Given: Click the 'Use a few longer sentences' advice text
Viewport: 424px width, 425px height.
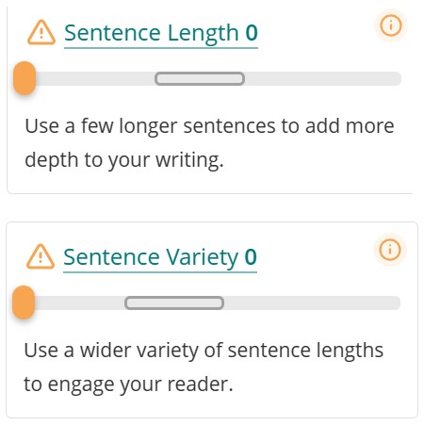Looking at the screenshot, I should coord(209,126).
